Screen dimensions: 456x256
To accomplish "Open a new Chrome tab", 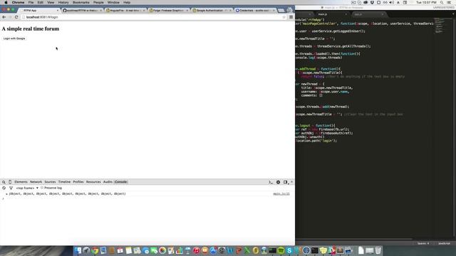I will [281, 11].
